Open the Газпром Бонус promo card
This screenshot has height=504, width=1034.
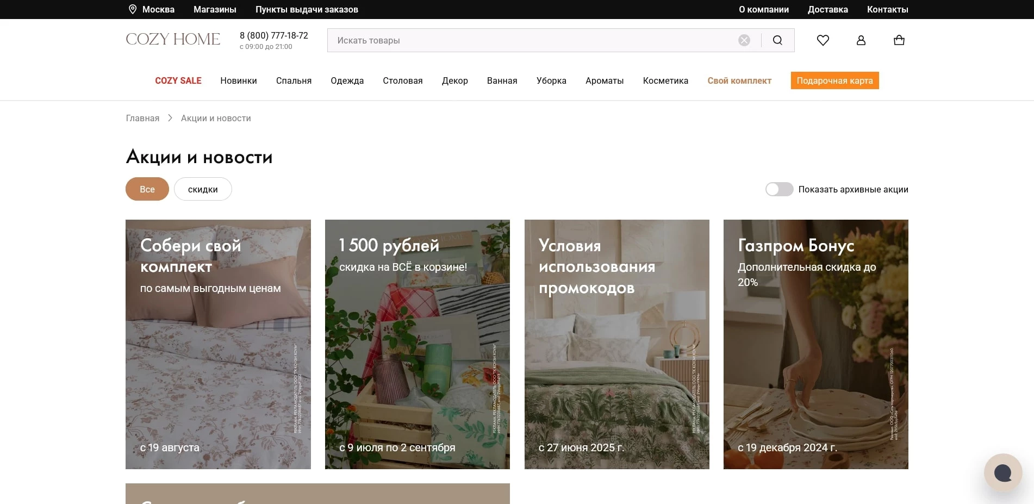point(815,344)
